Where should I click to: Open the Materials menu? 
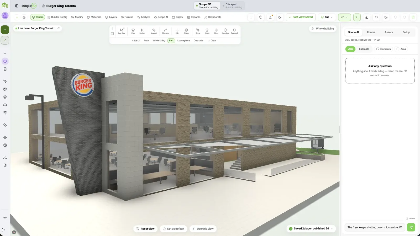[94, 17]
